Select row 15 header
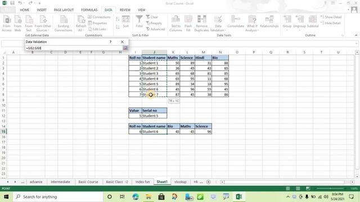The image size is (360, 202). pyautogui.click(x=3, y=131)
